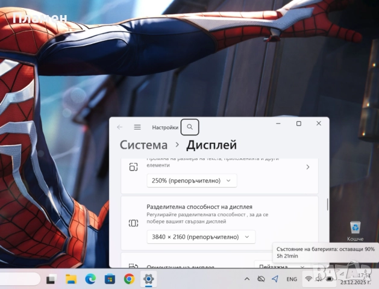Open Task View on the taskbar

51,279
